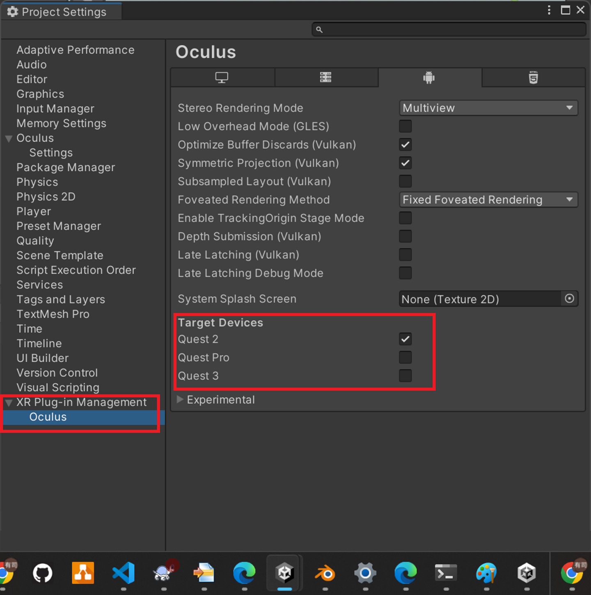Open Edge icon next to Terminal icon

coord(405,573)
